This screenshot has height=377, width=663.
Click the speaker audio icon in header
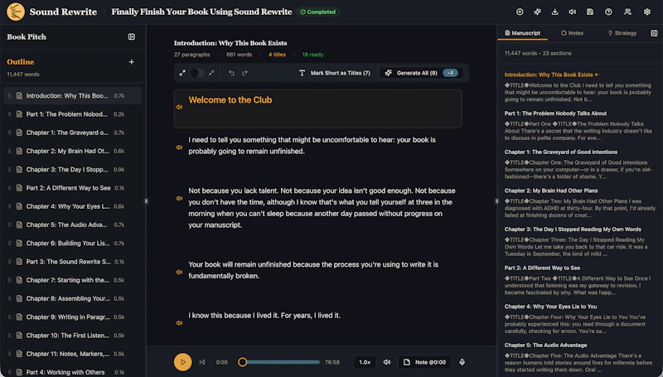pyautogui.click(x=572, y=12)
